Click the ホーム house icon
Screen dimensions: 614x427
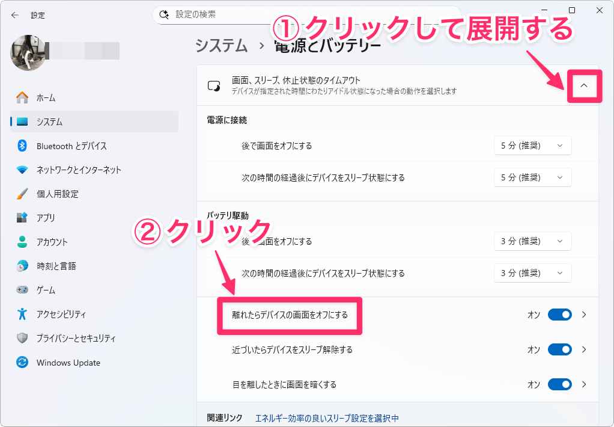tap(22, 97)
